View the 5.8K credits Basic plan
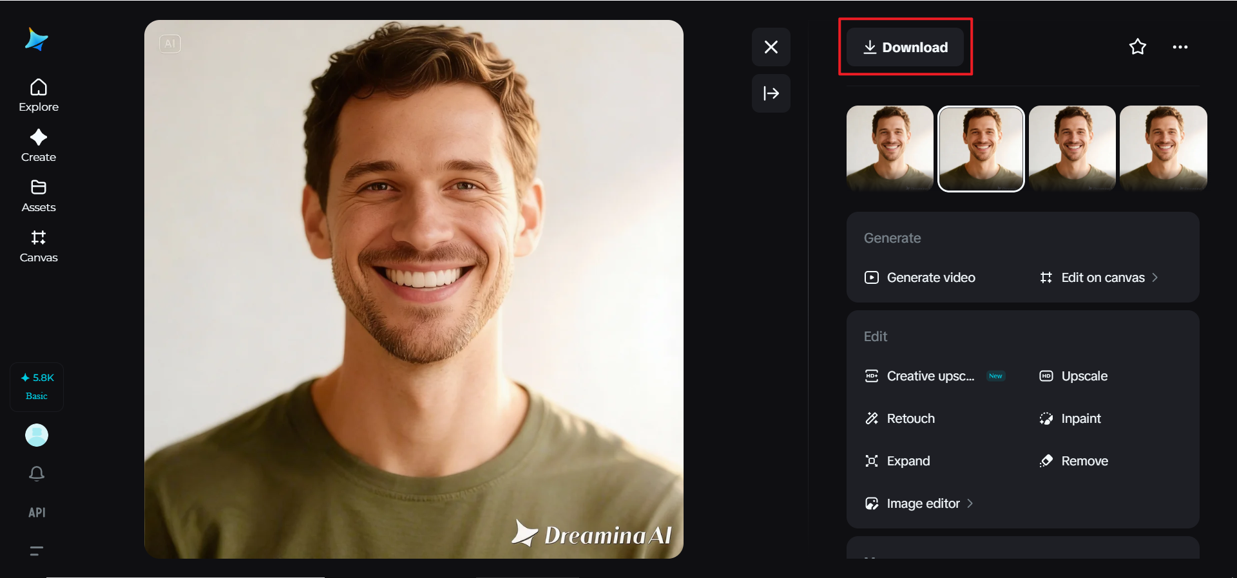The image size is (1237, 578). click(x=37, y=386)
